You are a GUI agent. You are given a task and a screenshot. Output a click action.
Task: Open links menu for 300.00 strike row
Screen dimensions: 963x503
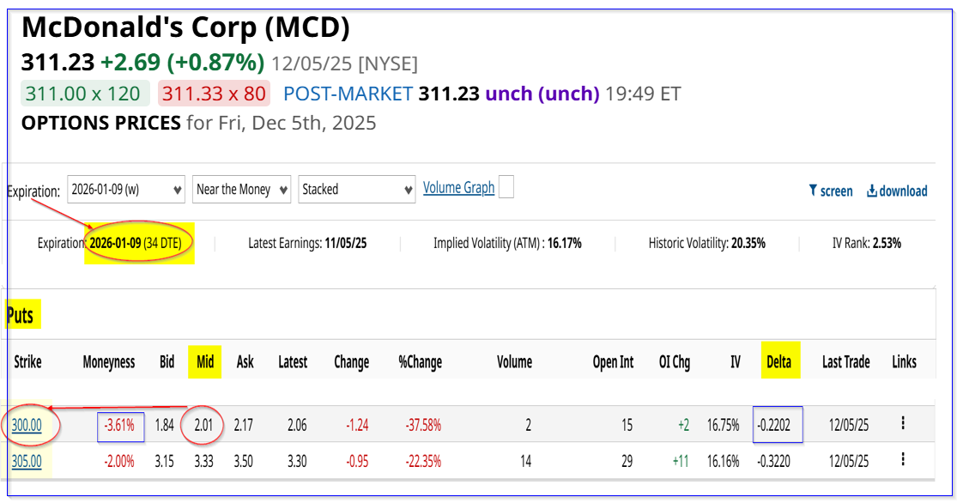tap(903, 423)
